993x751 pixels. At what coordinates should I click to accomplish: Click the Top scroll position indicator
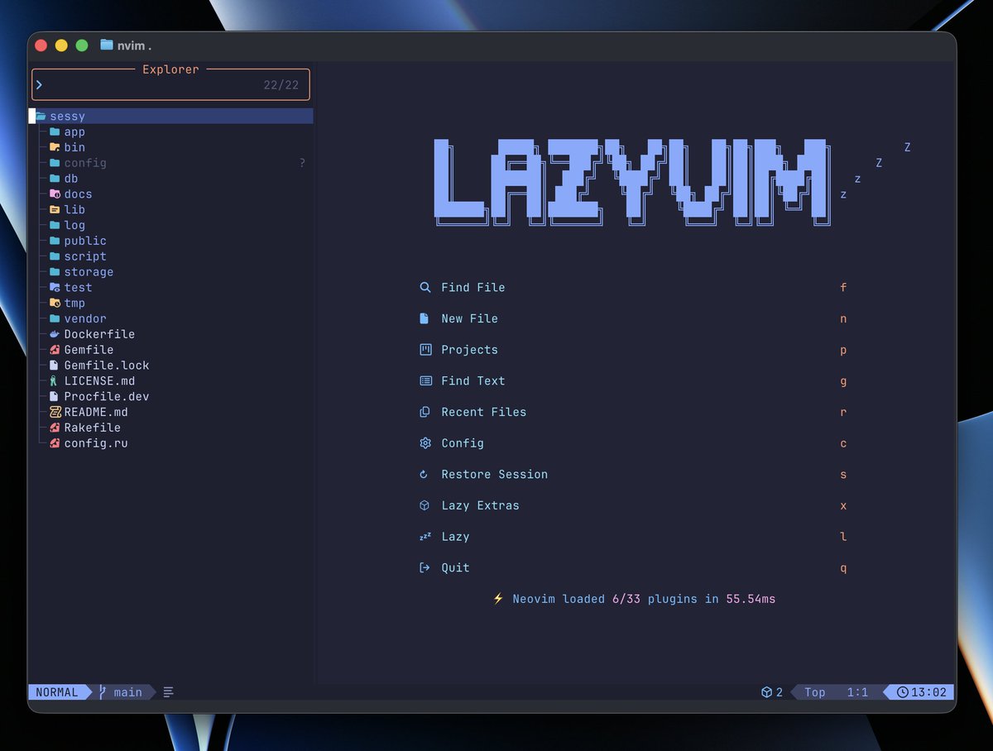click(x=815, y=692)
